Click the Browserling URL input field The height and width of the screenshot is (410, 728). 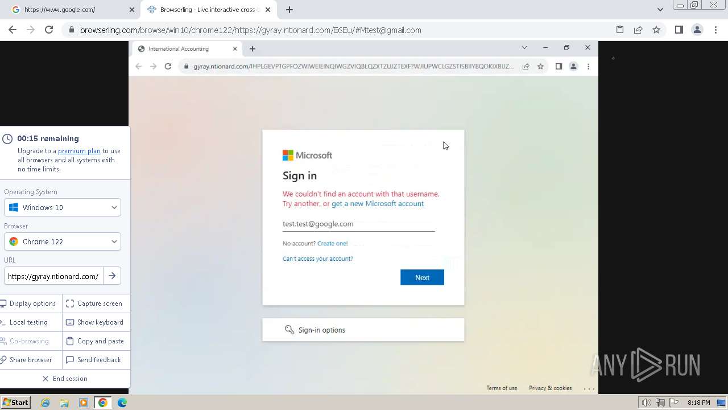(53, 276)
